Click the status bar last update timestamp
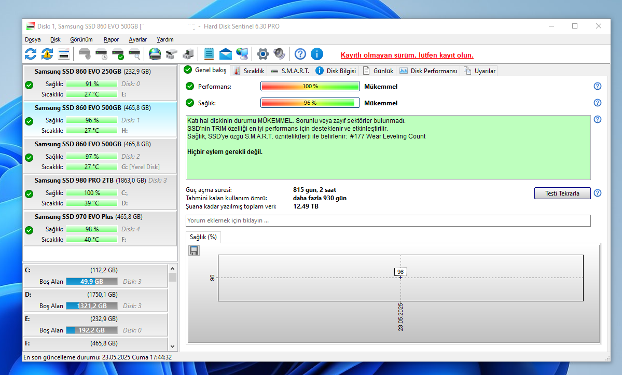Screen dimensions: 622x375 pyautogui.click(x=98, y=357)
